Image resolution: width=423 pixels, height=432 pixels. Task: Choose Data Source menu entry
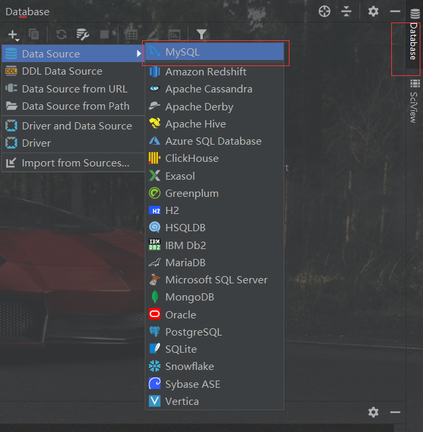pyautogui.click(x=73, y=54)
